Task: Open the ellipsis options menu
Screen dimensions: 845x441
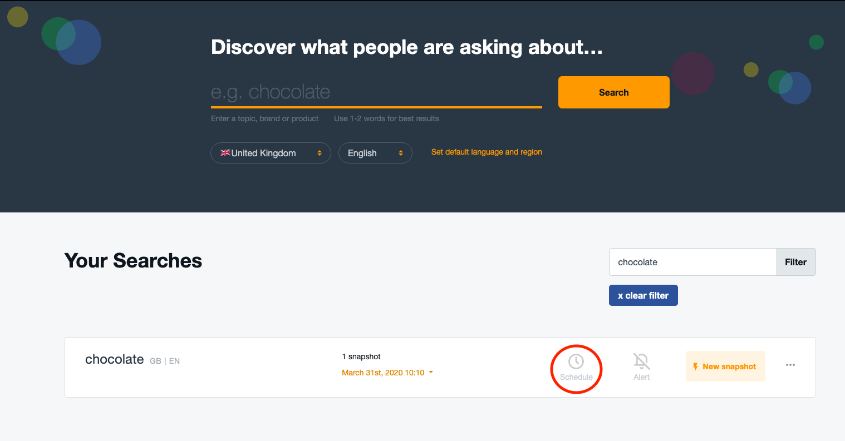Action: [x=790, y=364]
